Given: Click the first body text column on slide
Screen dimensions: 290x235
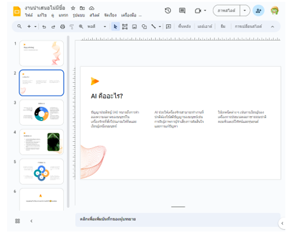Looking at the screenshot, I should 115,119.
